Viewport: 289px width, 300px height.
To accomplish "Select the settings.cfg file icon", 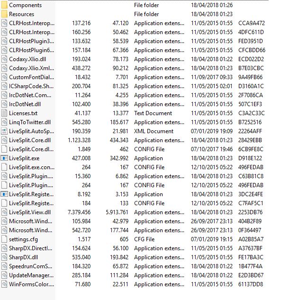I will coord(4,239).
